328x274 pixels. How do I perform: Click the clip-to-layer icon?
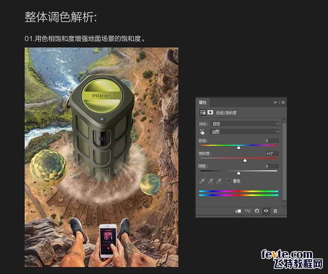tap(238, 211)
